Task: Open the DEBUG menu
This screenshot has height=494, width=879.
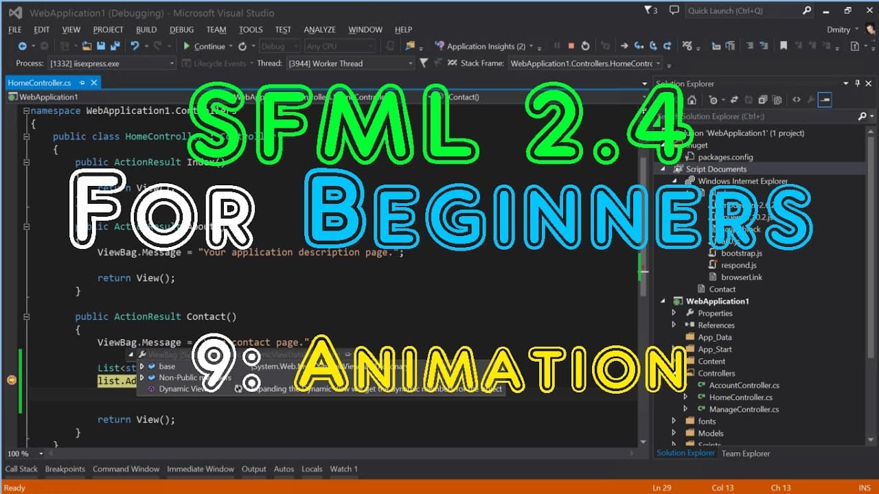Action: coord(181,30)
